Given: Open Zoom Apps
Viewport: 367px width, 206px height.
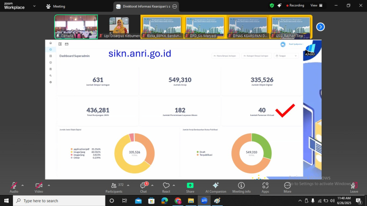Looking at the screenshot, I should coord(265,187).
